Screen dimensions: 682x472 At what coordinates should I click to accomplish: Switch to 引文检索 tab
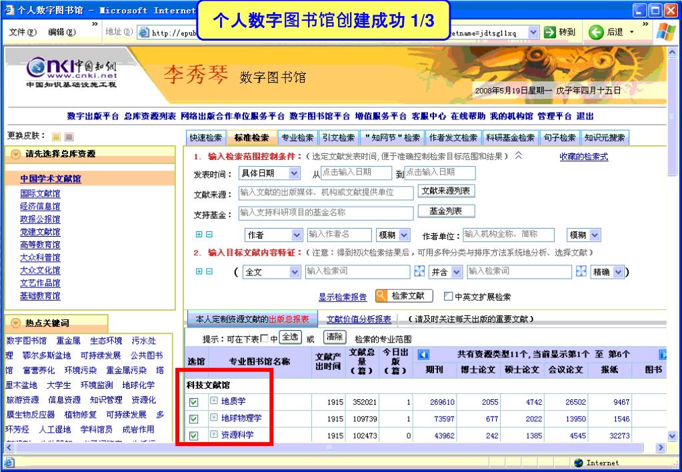(x=339, y=138)
